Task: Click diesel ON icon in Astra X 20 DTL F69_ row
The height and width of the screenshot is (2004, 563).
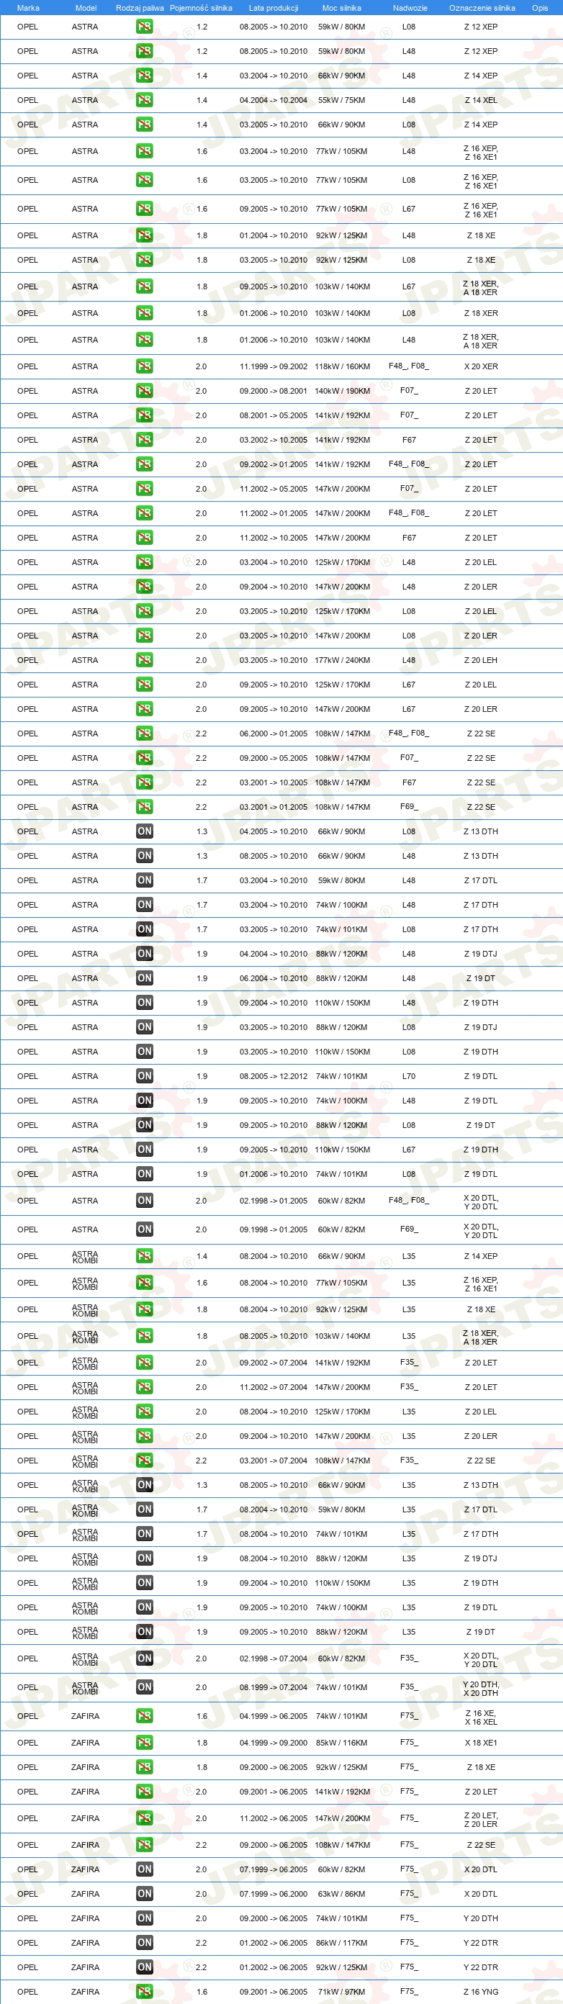Action: (145, 1229)
